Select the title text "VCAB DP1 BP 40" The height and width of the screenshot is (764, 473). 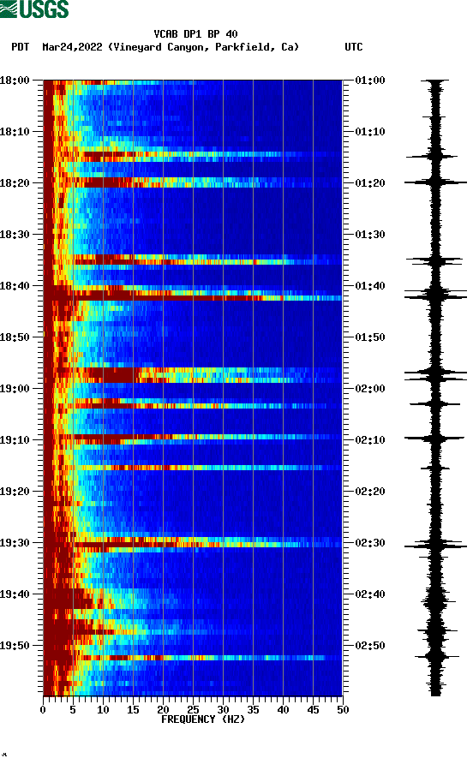pyautogui.click(x=195, y=34)
